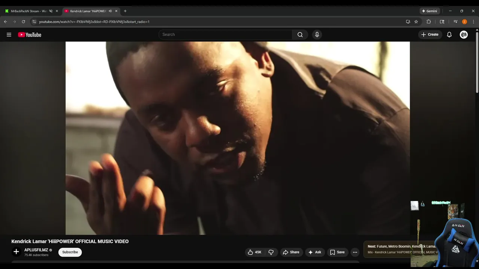Click the youtube.com URL in address bar
Screen dimensions: 479x269
(94, 22)
